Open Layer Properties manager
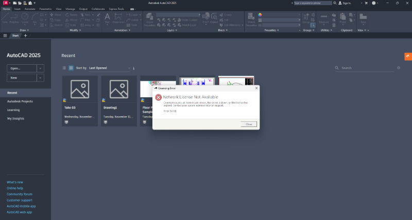Screen dimensions: 412x220 tap(149, 20)
